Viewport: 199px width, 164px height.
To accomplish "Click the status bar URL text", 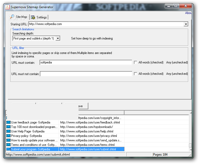I will pos(38,155).
